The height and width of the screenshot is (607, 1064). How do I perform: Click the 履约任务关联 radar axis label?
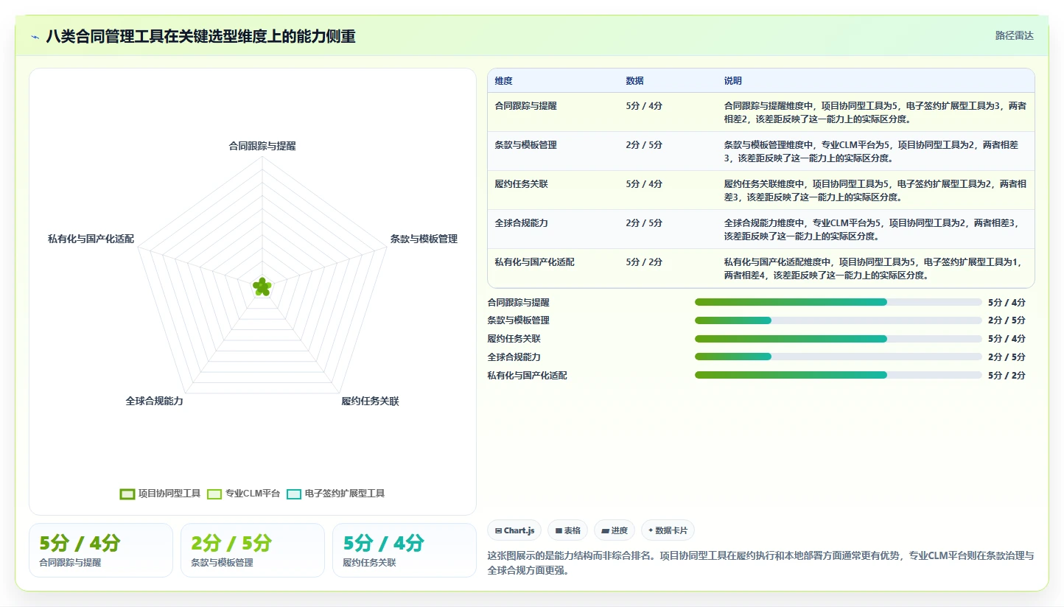click(x=370, y=401)
